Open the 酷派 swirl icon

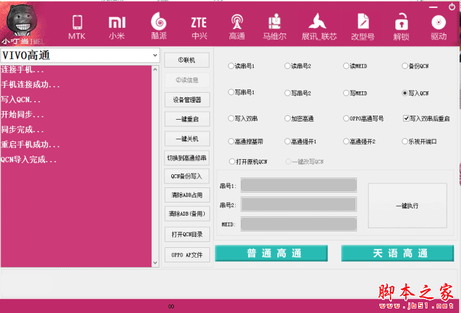159,26
